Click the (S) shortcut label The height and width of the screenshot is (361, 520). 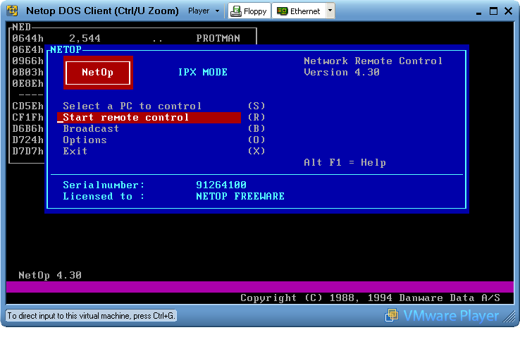coord(256,106)
